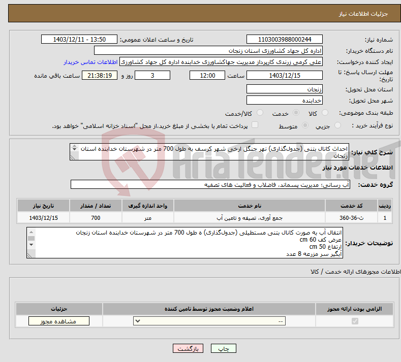This screenshot has height=362, width=401.
Task: Click the delivery province field زنجان
Action: tap(285, 89)
